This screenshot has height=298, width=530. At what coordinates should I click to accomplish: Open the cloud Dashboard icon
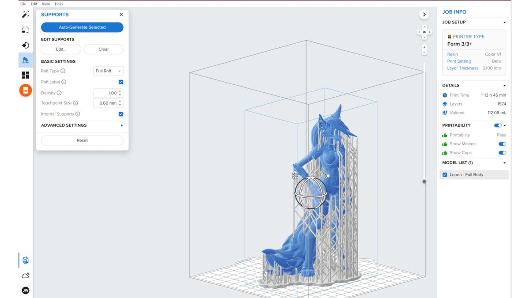point(25,275)
